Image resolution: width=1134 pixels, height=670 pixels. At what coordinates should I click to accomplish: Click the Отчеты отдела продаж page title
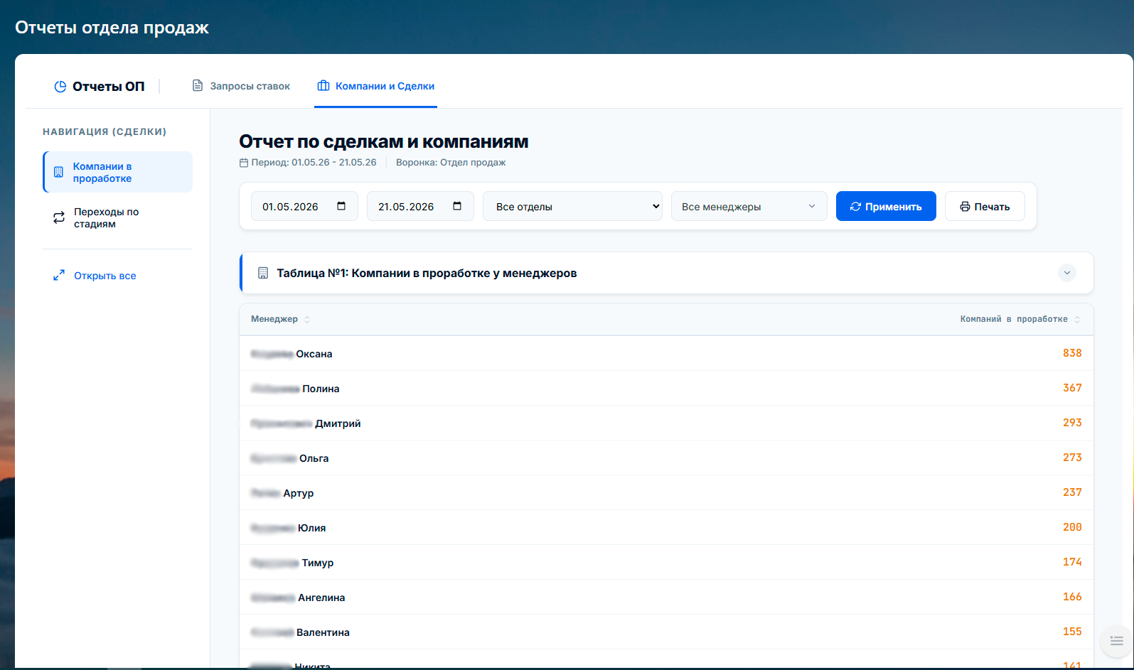112,28
